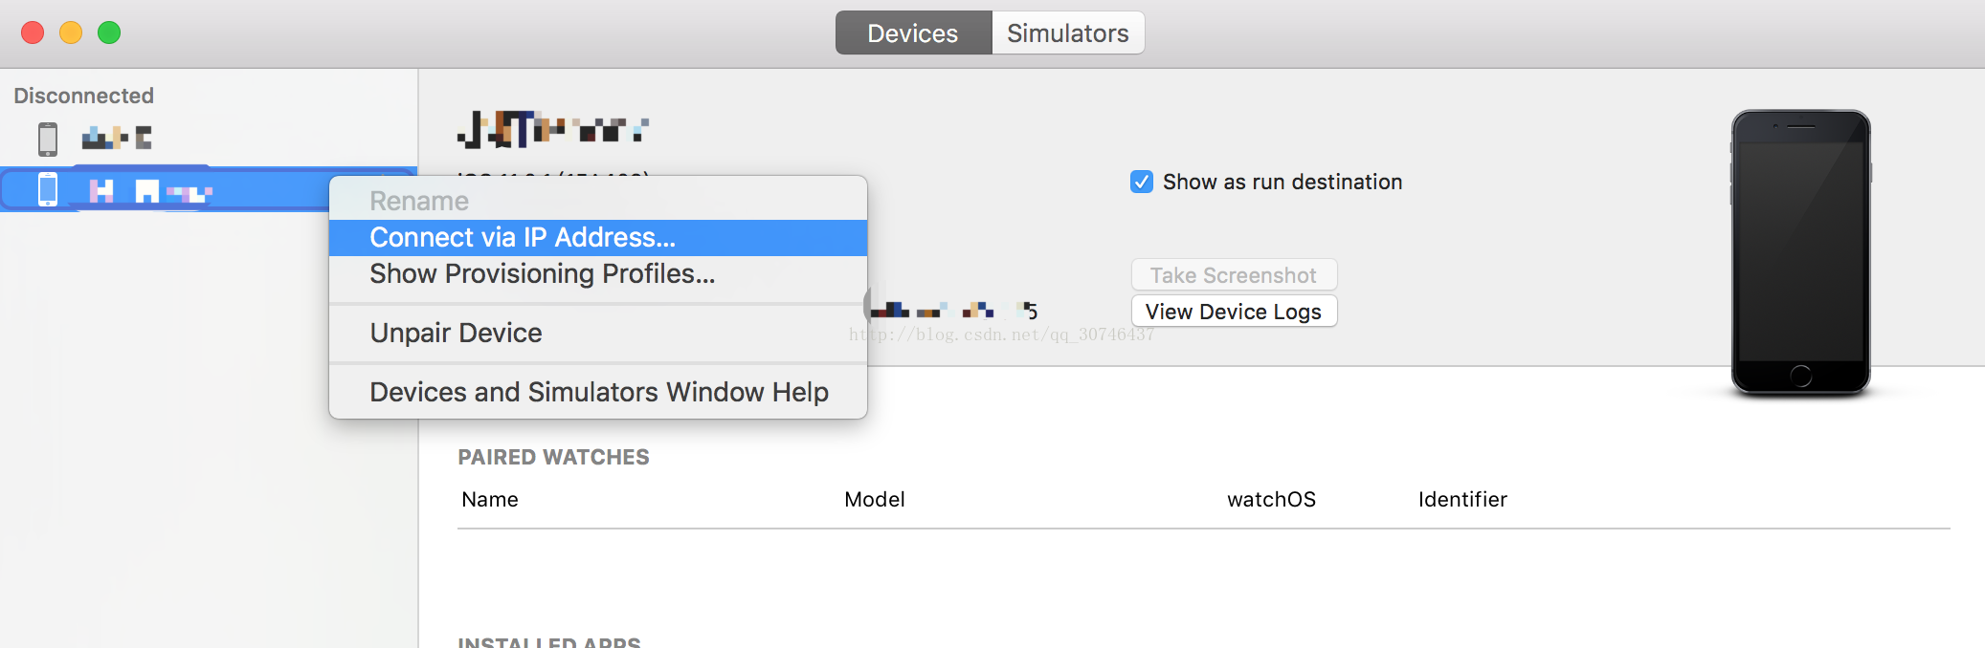Switch to the Simulators tab
The height and width of the screenshot is (648, 1985).
[1067, 32]
